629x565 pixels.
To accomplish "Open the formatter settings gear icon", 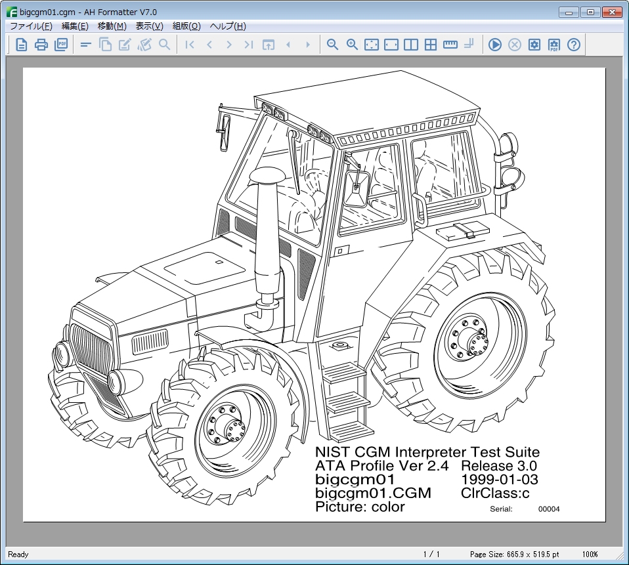I will pos(534,45).
